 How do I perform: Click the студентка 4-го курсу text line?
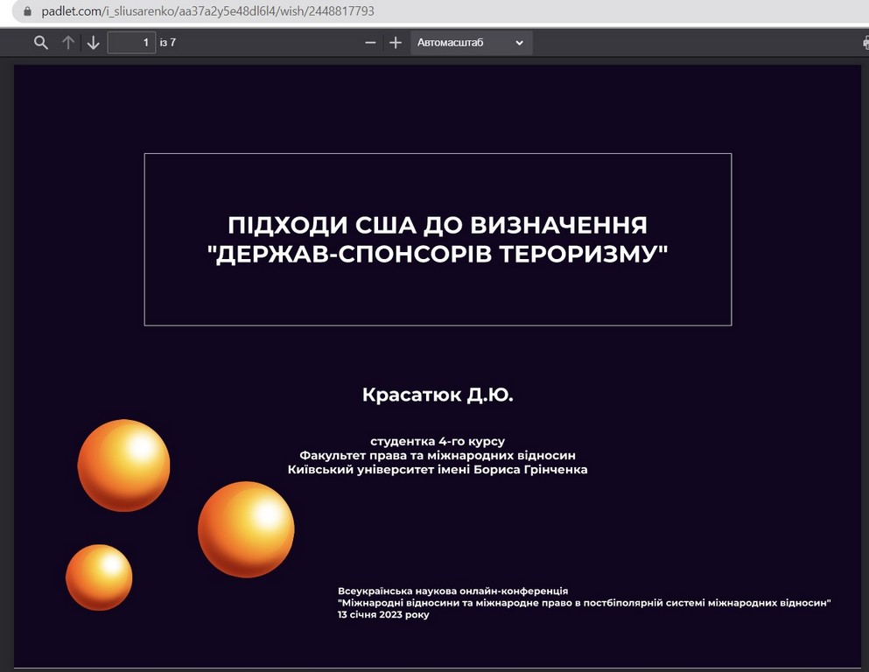[x=438, y=441]
